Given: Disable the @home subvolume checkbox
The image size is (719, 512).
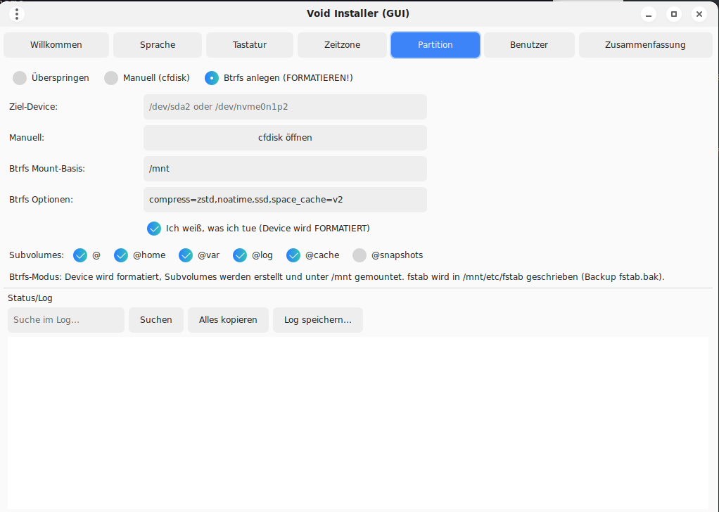Looking at the screenshot, I should [121, 255].
